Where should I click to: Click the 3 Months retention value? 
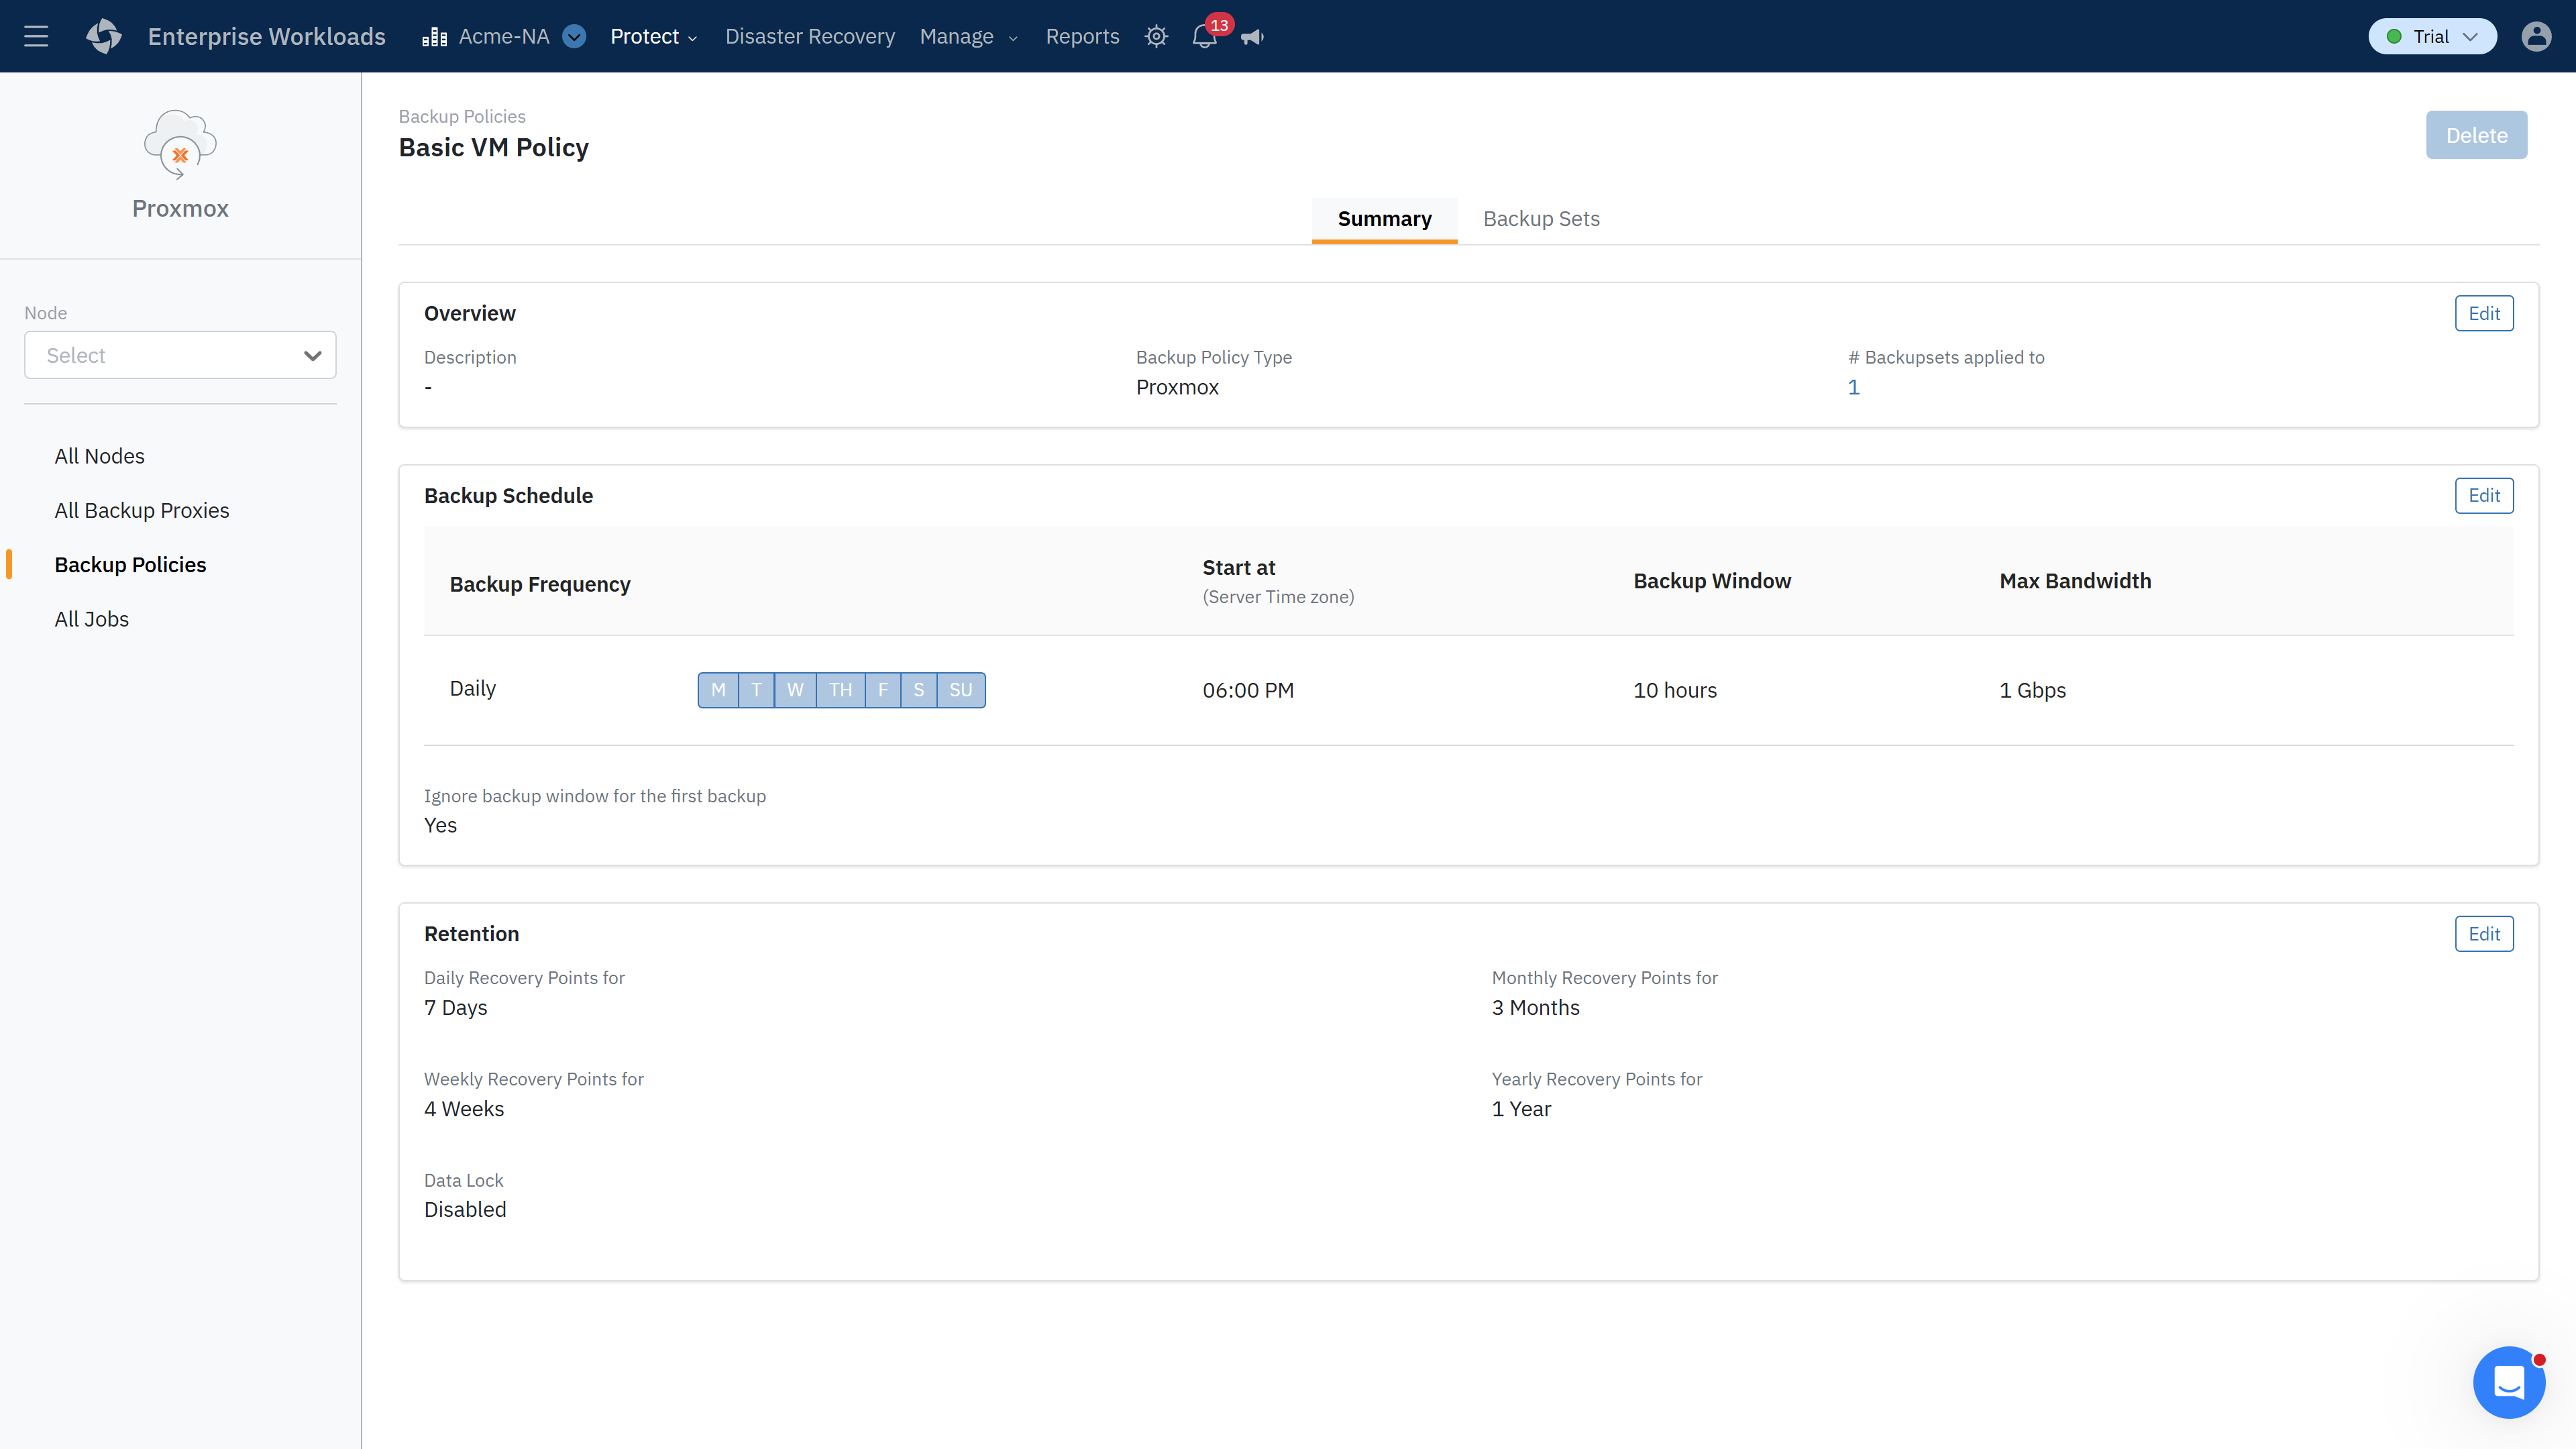pos(1535,1008)
